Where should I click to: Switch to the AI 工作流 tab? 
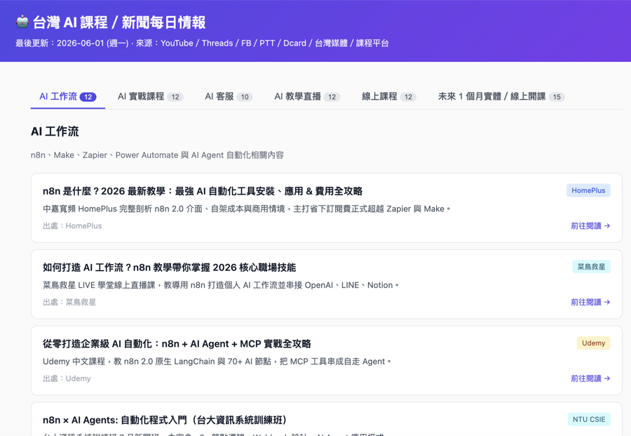click(x=67, y=97)
